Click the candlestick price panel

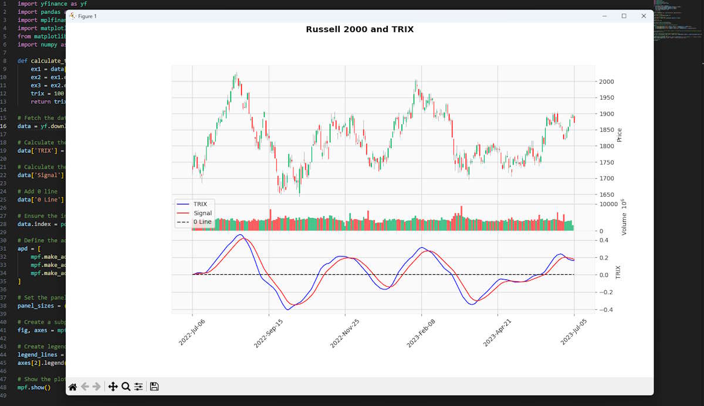tap(381, 129)
